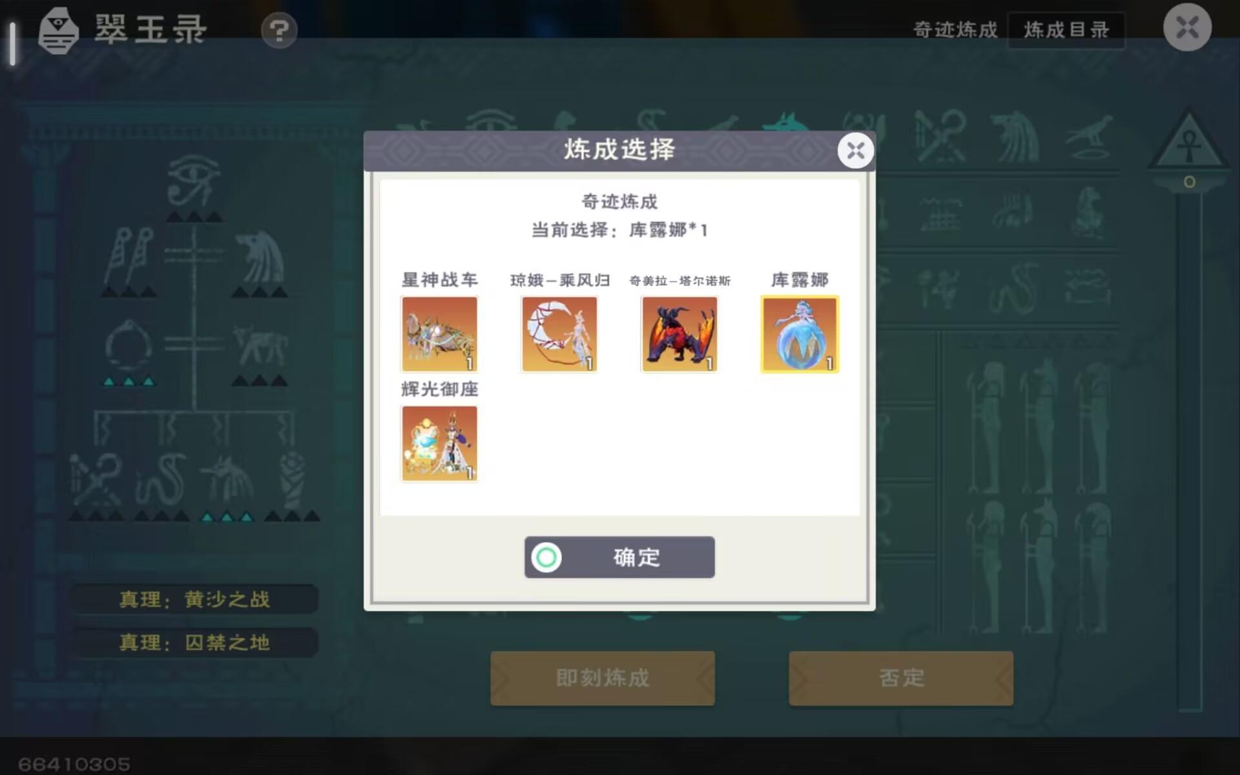Switch to the 炼成目录 tab

pos(1066,30)
